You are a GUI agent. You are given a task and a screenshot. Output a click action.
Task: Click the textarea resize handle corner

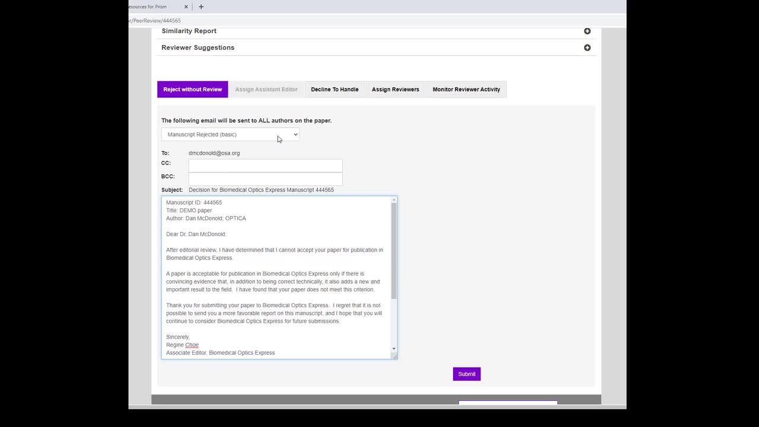click(394, 356)
